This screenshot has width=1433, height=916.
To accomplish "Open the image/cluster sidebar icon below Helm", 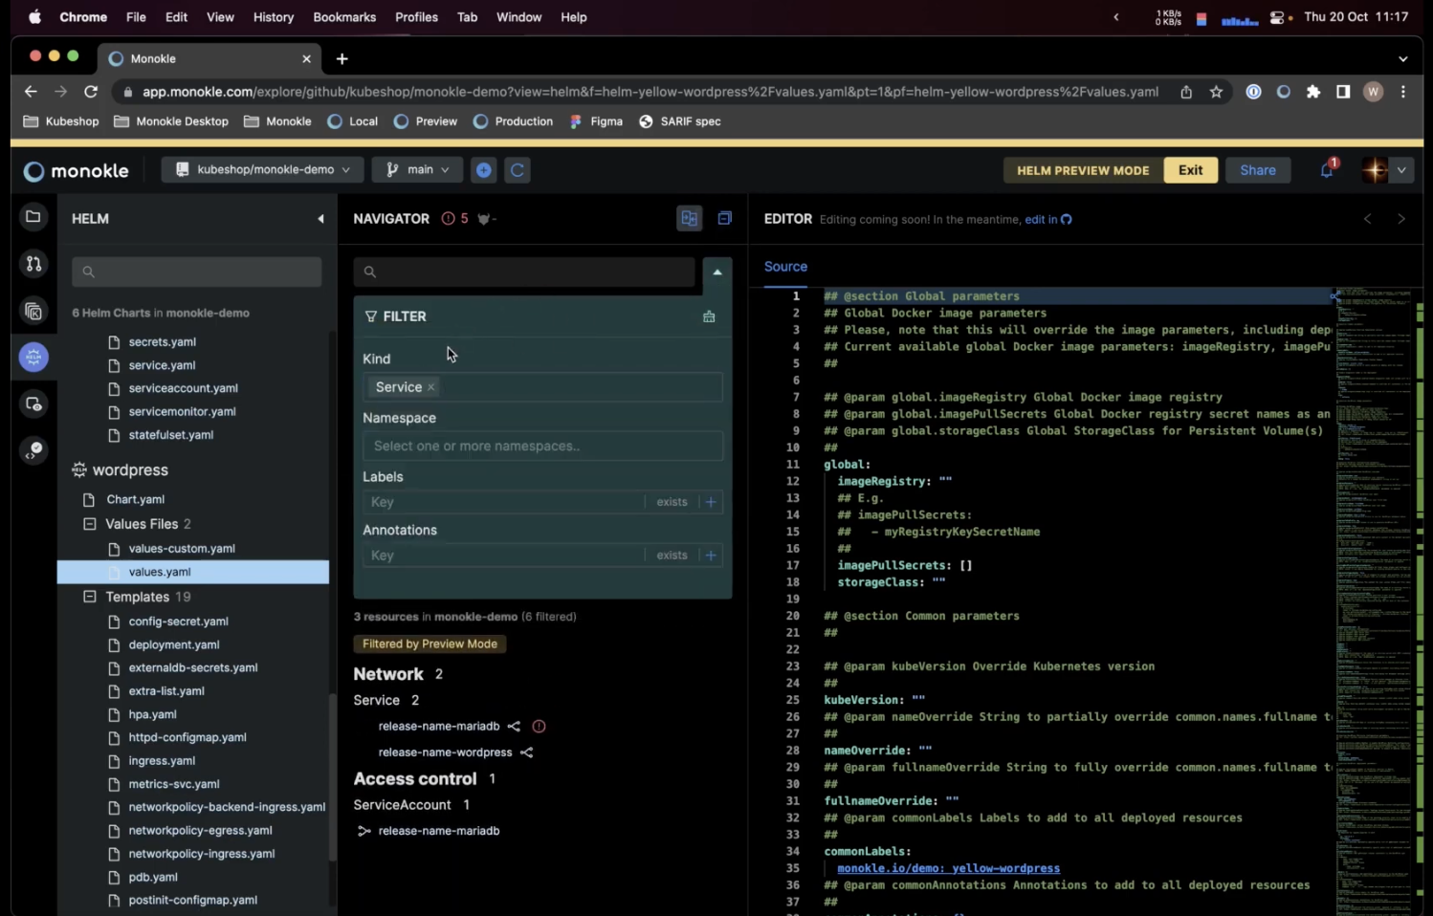I will click(33, 404).
